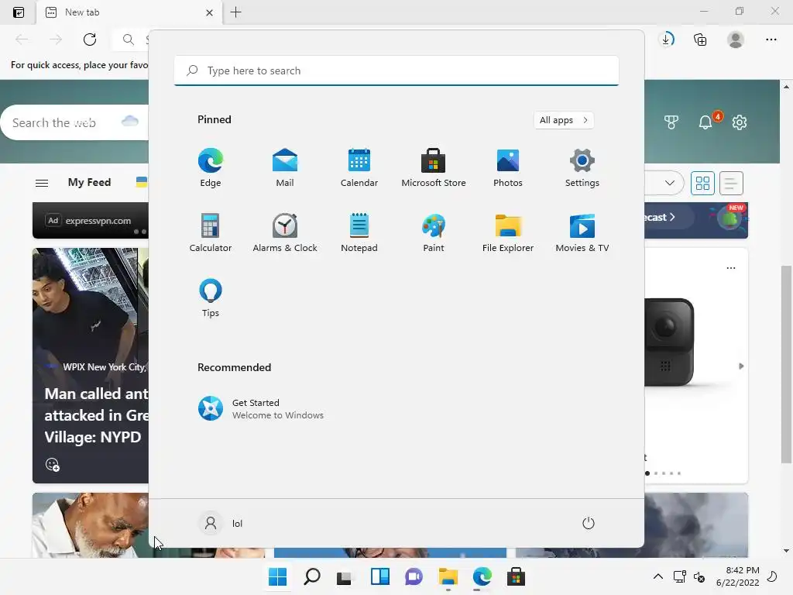This screenshot has width=793, height=595.
Task: Launch the Photos app
Action: tap(508, 168)
